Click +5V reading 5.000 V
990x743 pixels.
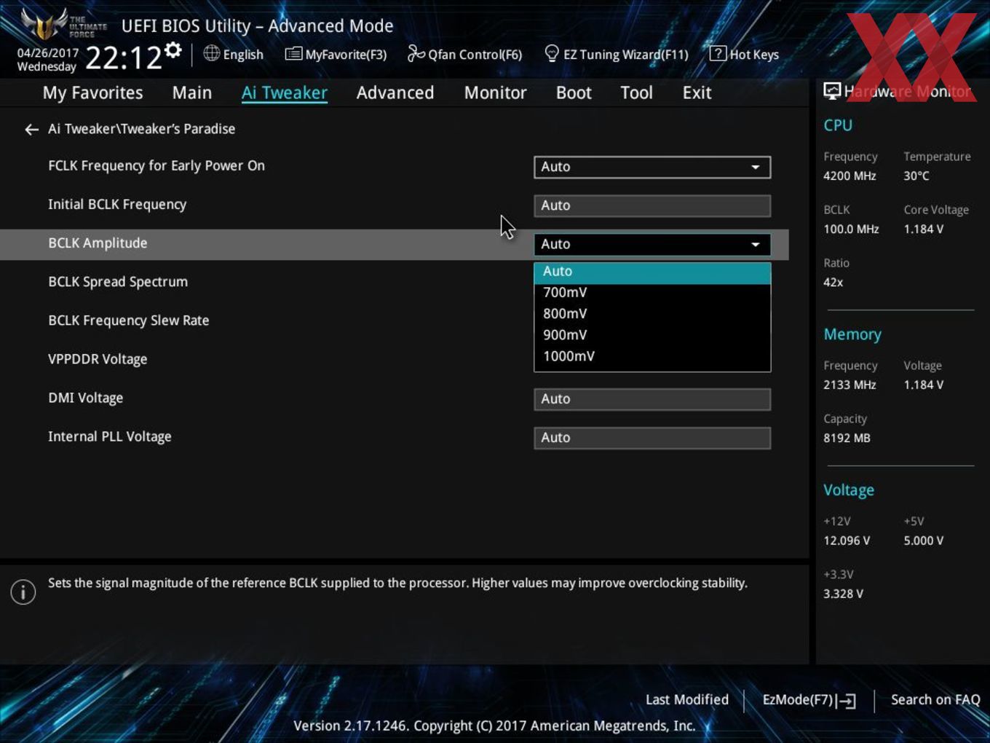(x=924, y=540)
